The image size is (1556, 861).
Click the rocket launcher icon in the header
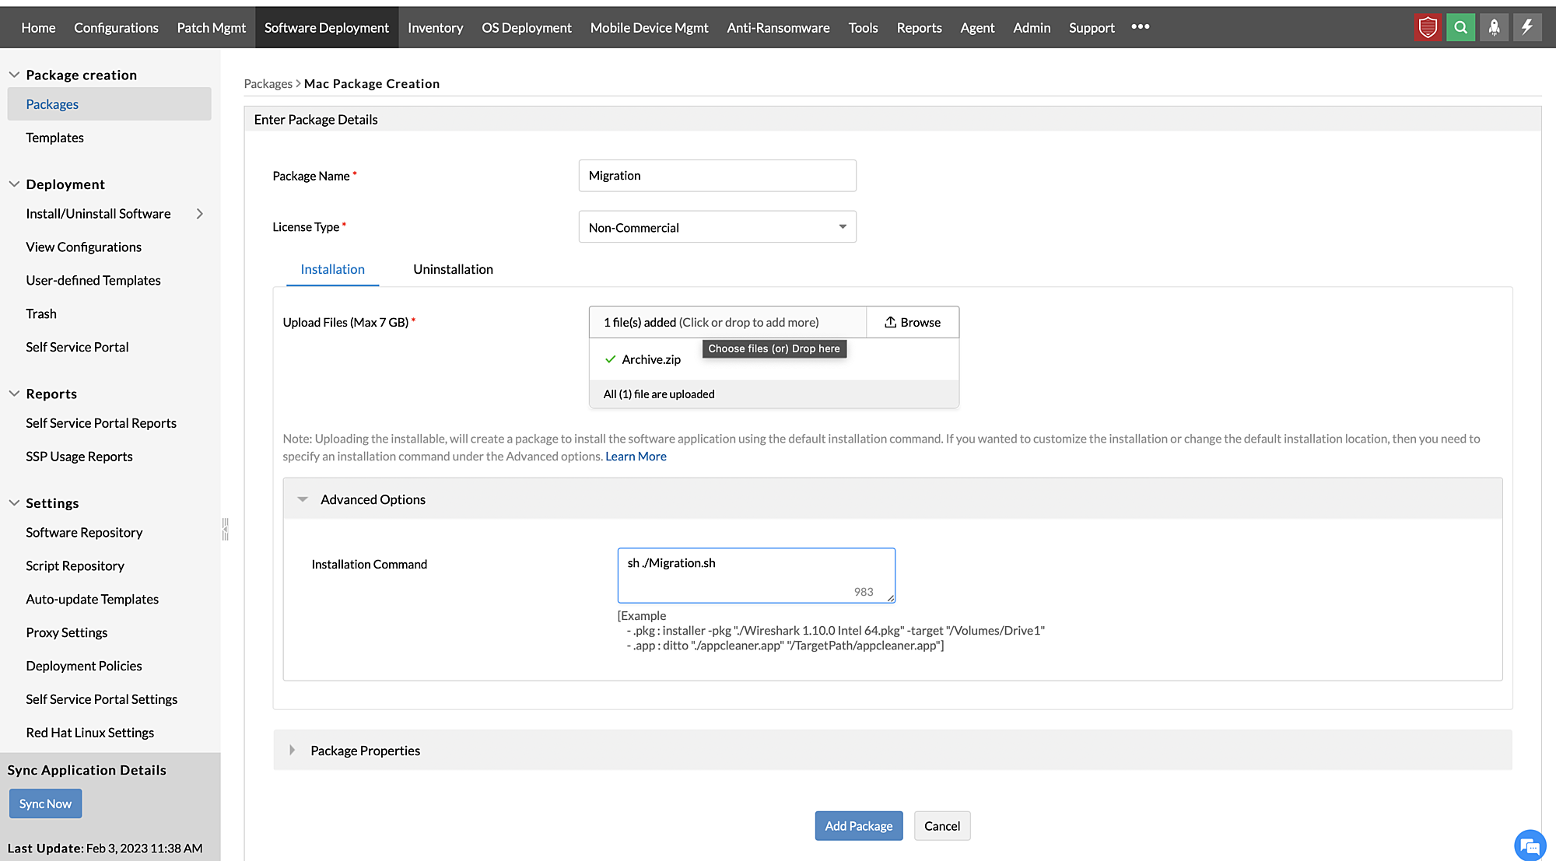(1494, 26)
